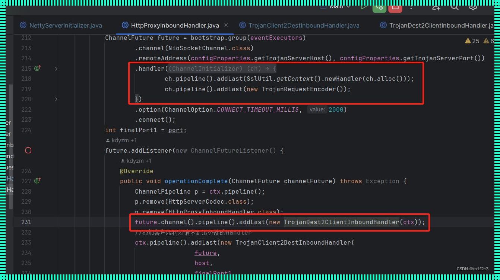Open the three-dot more actions menu
This screenshot has width=500, height=280.
pos(411,7)
